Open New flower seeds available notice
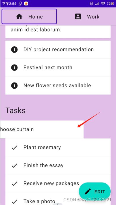Viewport: 116px width, 205px height. click(58, 86)
